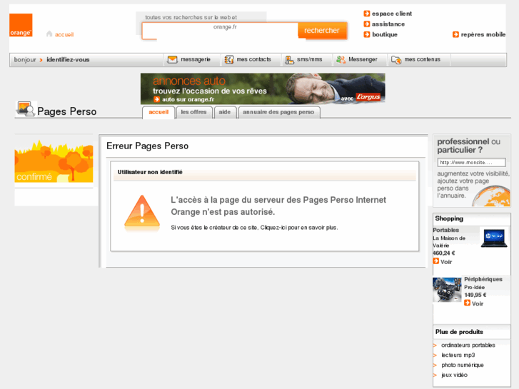Click the Périphériques product thumbnail
Screen dimensions: 519x389
[x=447, y=290]
